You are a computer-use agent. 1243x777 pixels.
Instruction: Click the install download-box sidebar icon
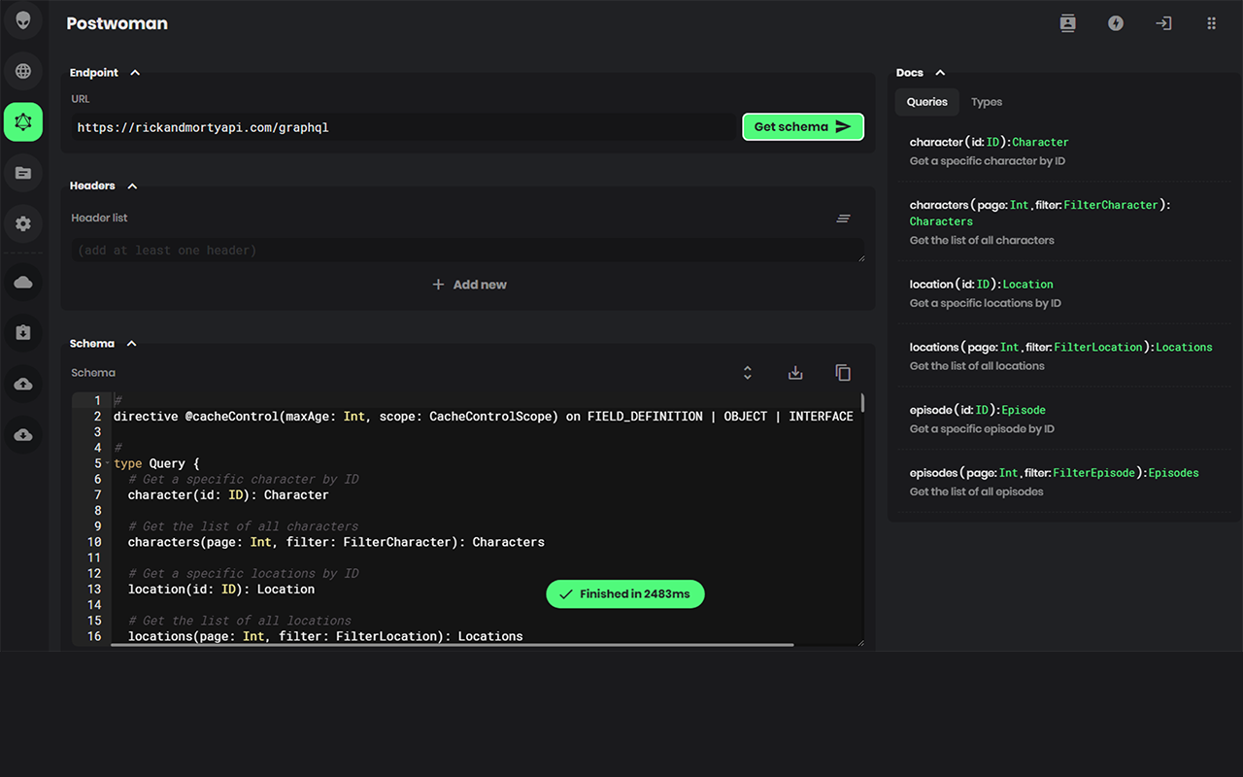pyautogui.click(x=23, y=333)
